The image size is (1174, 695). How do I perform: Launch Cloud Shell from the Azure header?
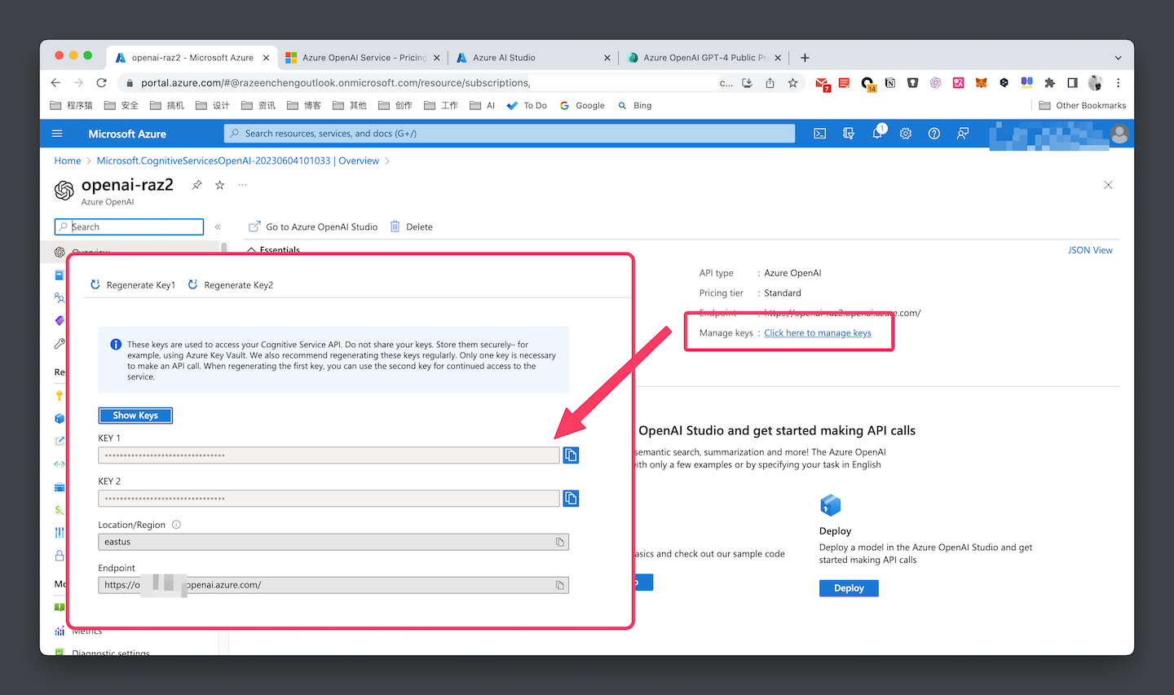[820, 134]
